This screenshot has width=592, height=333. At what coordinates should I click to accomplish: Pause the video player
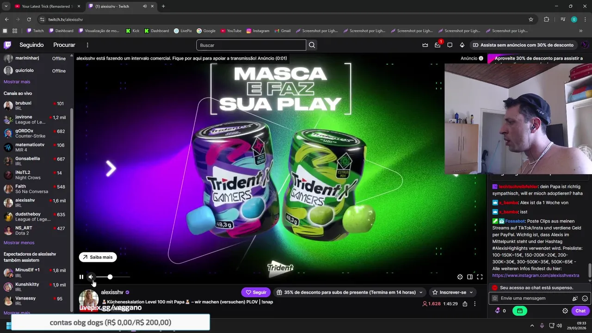click(x=81, y=277)
